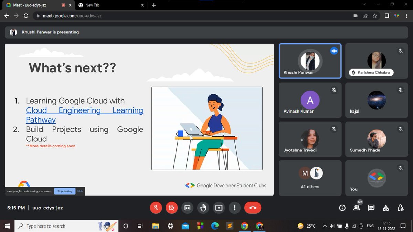Select Khushi Panwar's video tile
Screen dimensions: 413x232
(310, 61)
